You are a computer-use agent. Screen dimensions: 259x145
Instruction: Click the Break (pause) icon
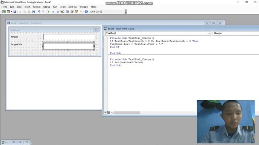[x=53, y=12]
